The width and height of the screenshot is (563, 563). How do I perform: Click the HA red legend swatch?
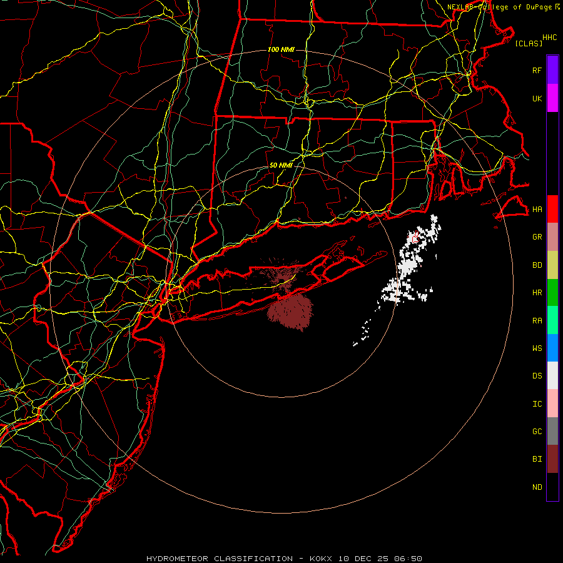click(x=552, y=209)
